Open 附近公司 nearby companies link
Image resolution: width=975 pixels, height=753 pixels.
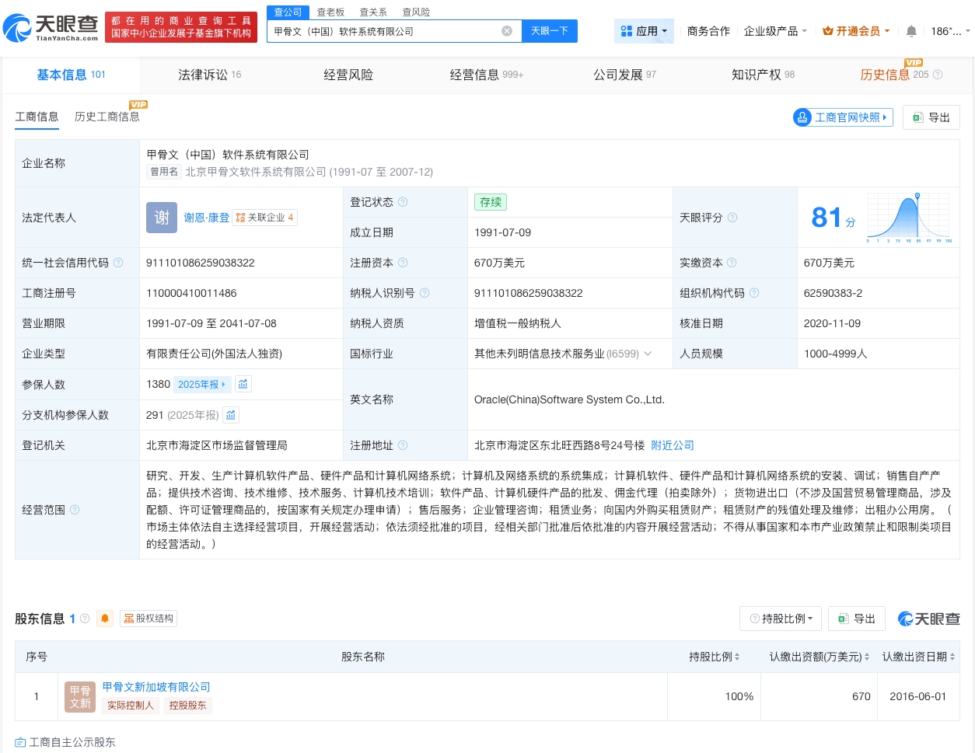click(x=673, y=445)
